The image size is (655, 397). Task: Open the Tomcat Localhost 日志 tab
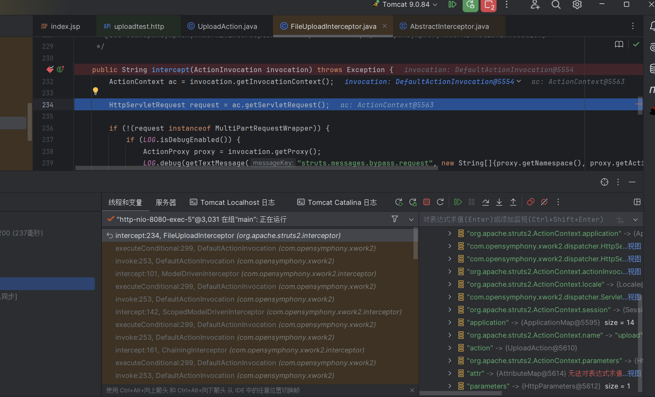coord(232,202)
